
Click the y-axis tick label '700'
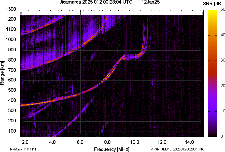[12, 70]
